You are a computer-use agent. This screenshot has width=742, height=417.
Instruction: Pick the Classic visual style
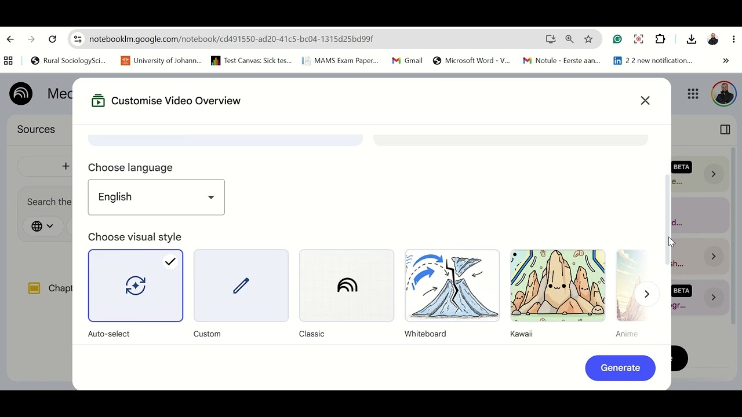[347, 286]
